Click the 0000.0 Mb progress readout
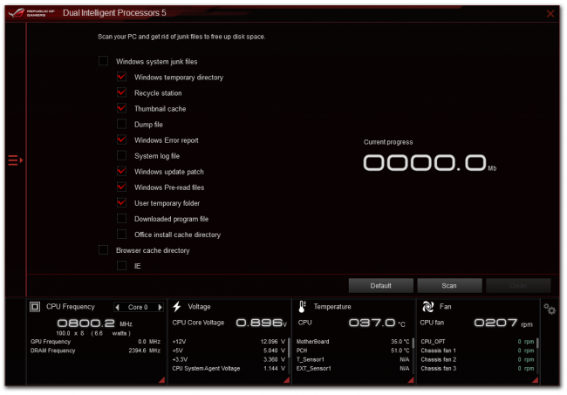The width and height of the screenshot is (567, 395). (x=429, y=163)
